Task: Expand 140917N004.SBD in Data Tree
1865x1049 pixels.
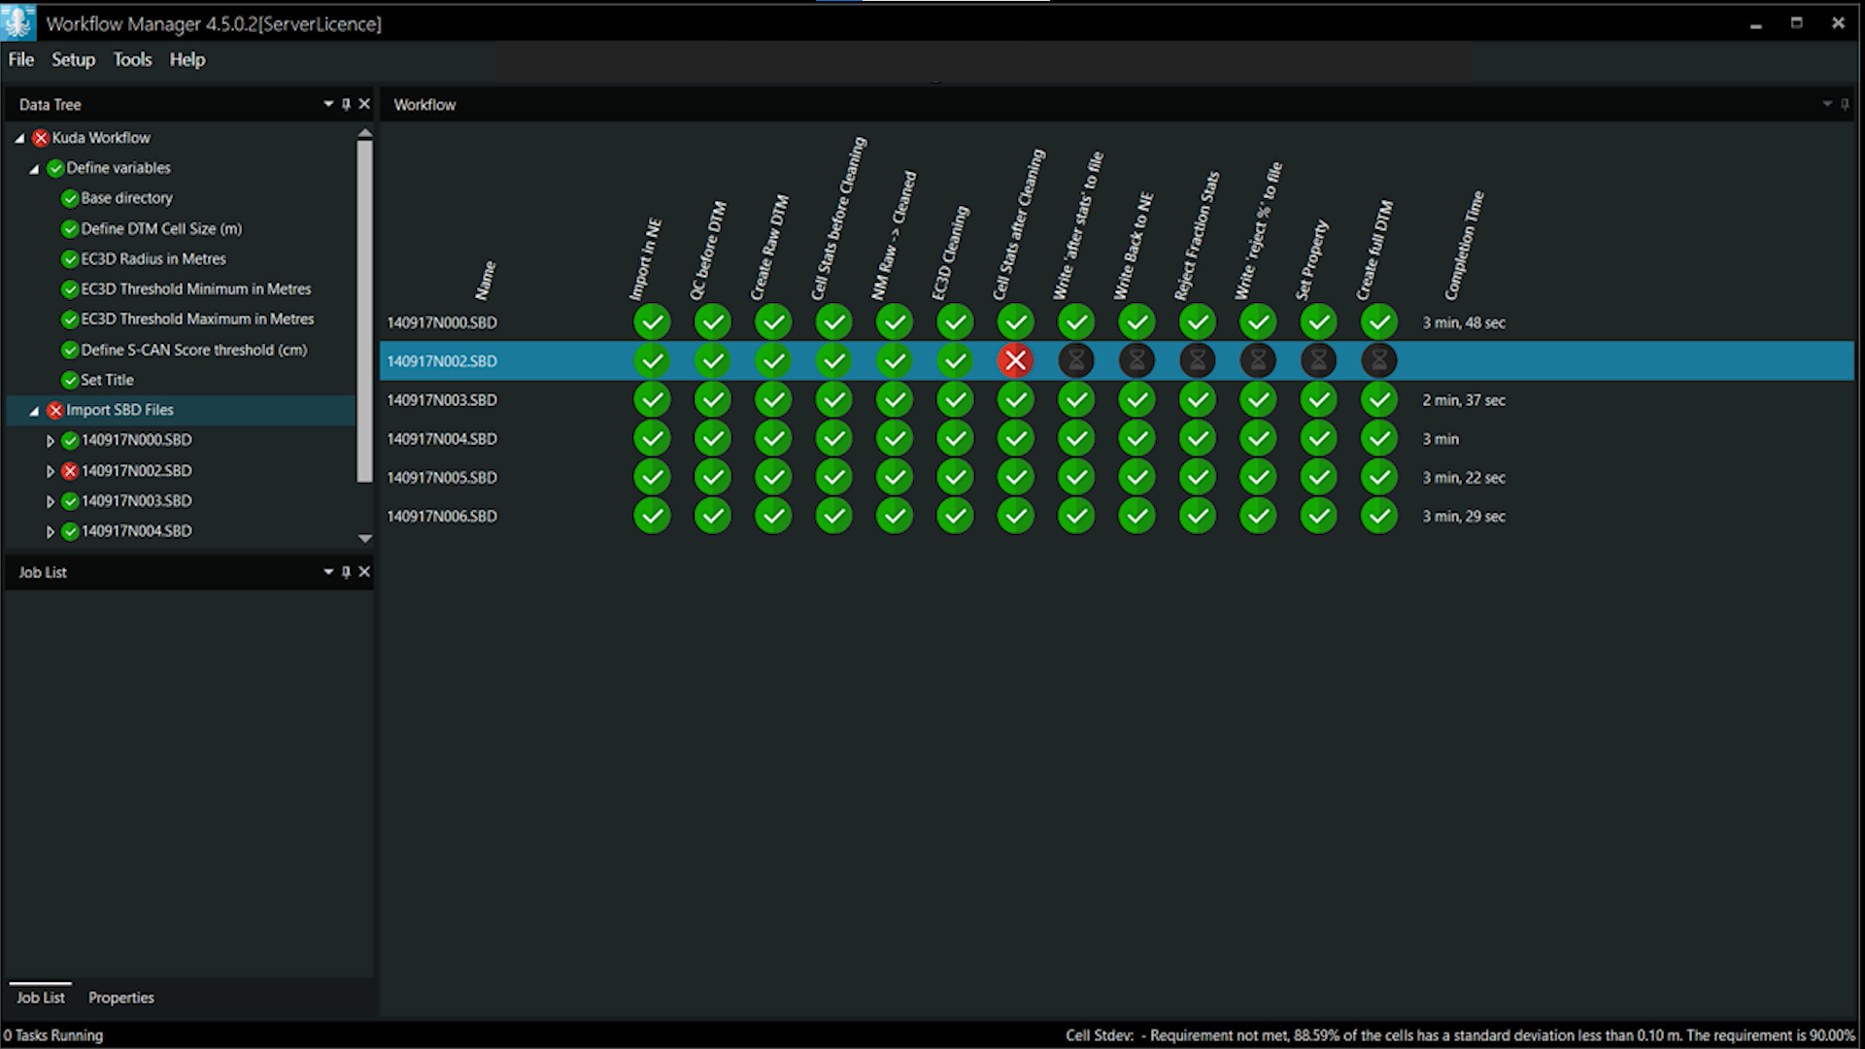Action: (x=51, y=531)
